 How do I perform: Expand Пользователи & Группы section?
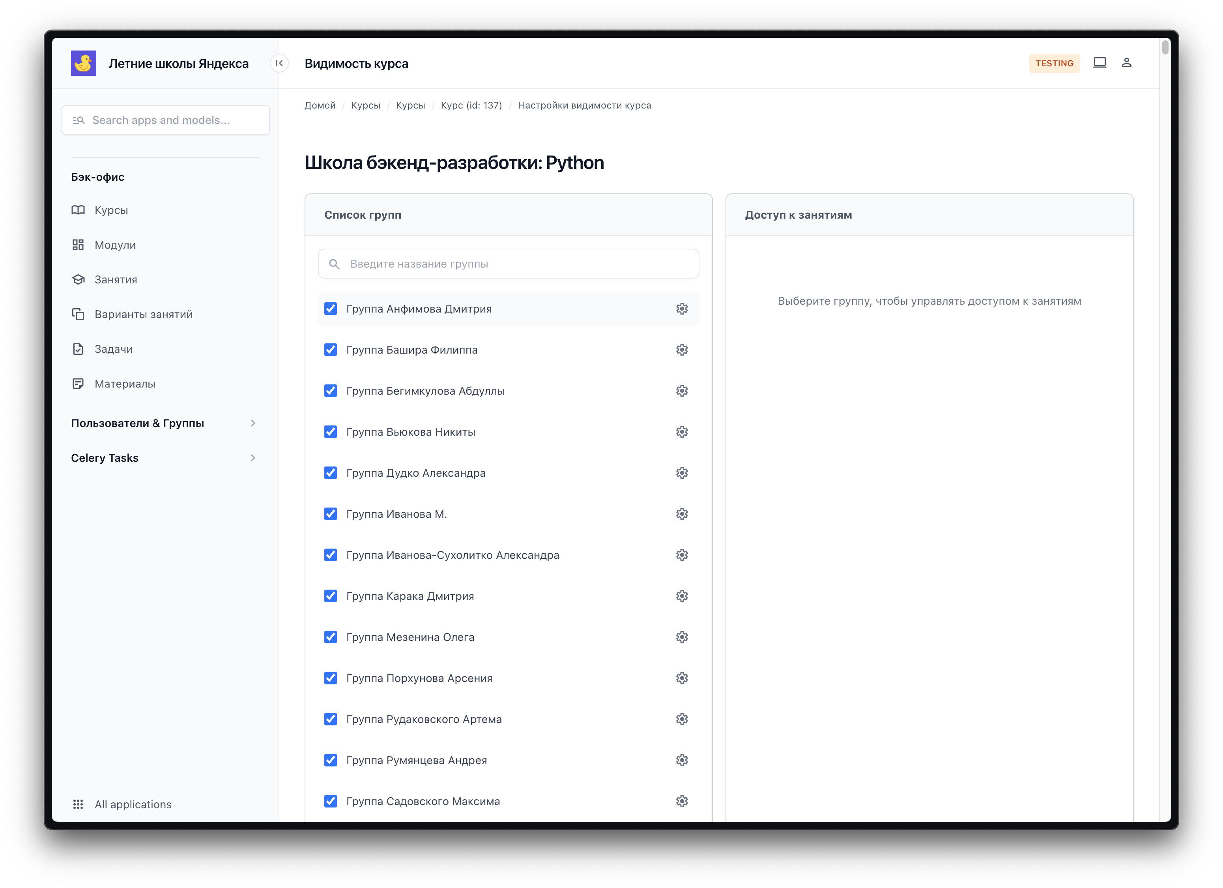[x=165, y=423]
